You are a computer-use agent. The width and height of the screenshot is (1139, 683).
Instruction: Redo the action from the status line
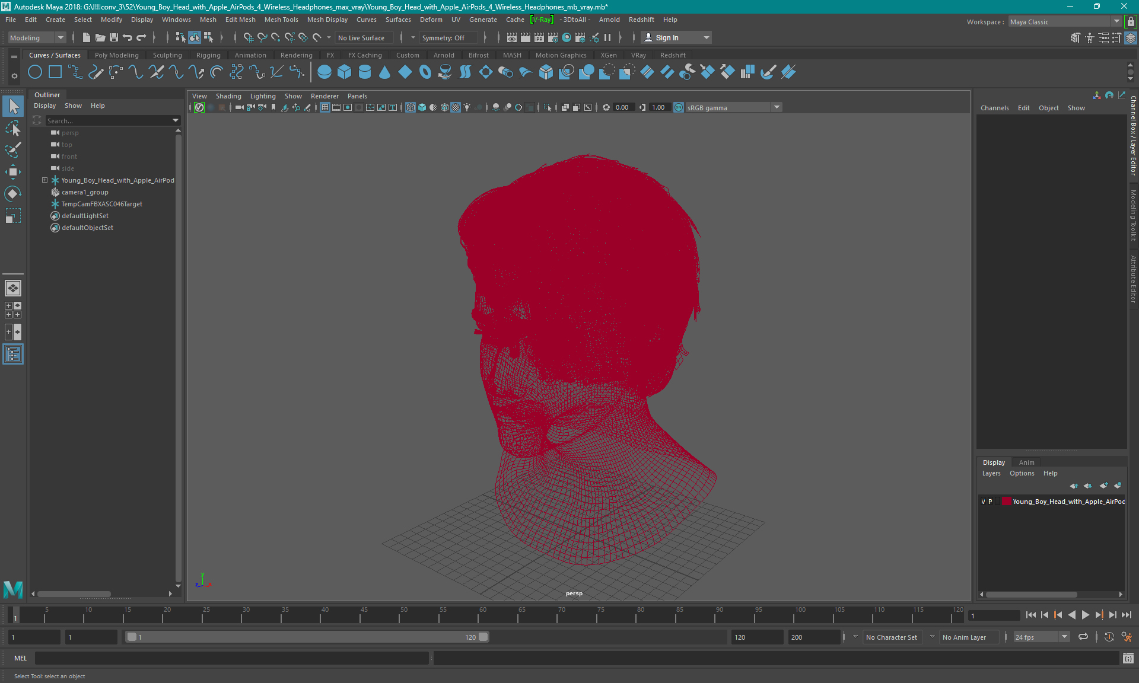(x=141, y=37)
